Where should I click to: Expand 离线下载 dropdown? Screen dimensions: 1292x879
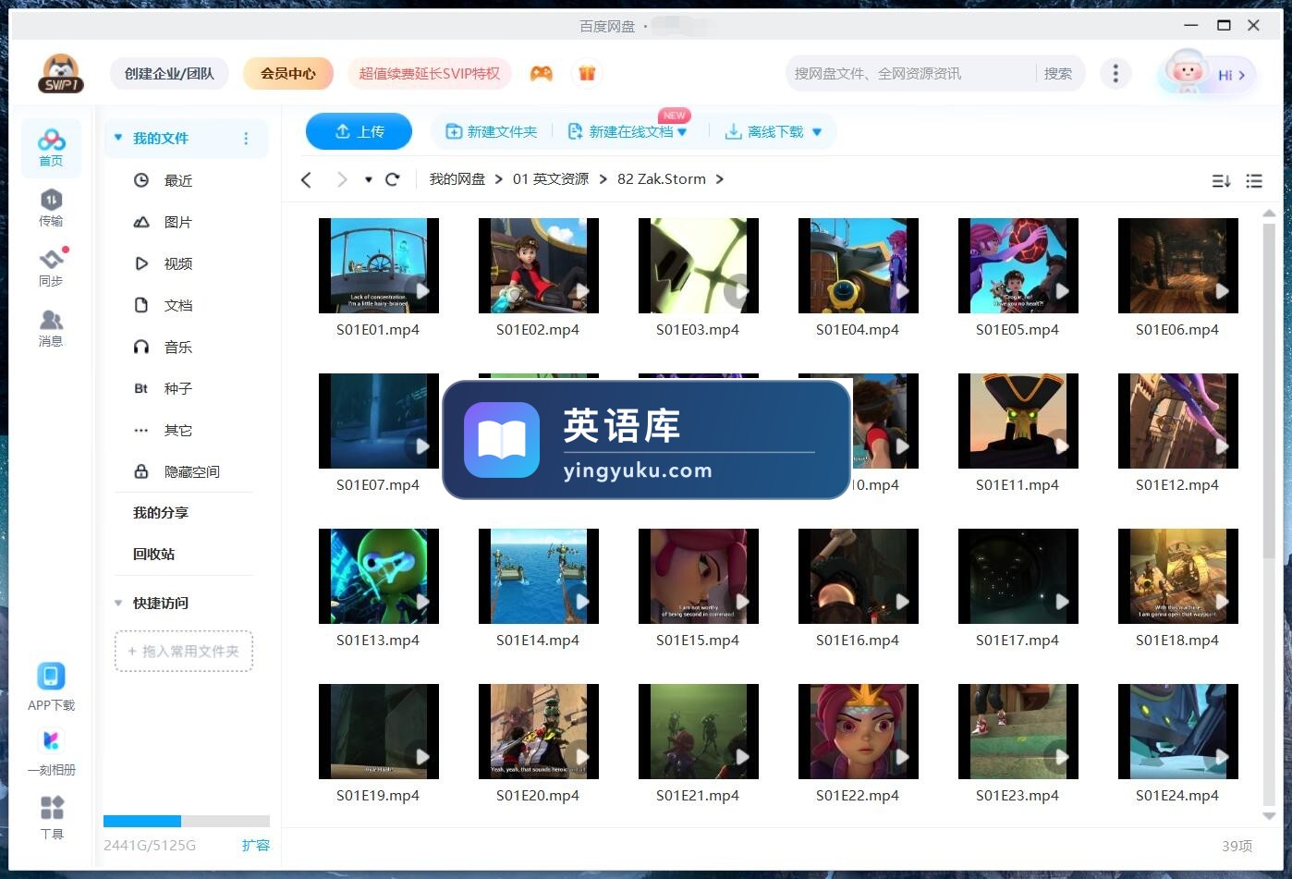point(817,132)
